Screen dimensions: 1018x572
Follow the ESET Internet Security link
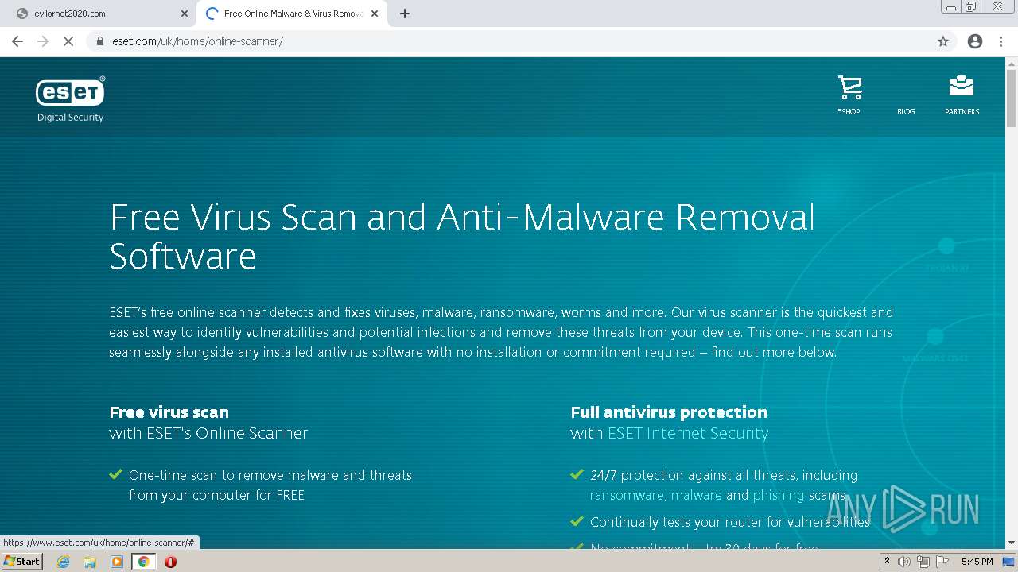click(688, 433)
